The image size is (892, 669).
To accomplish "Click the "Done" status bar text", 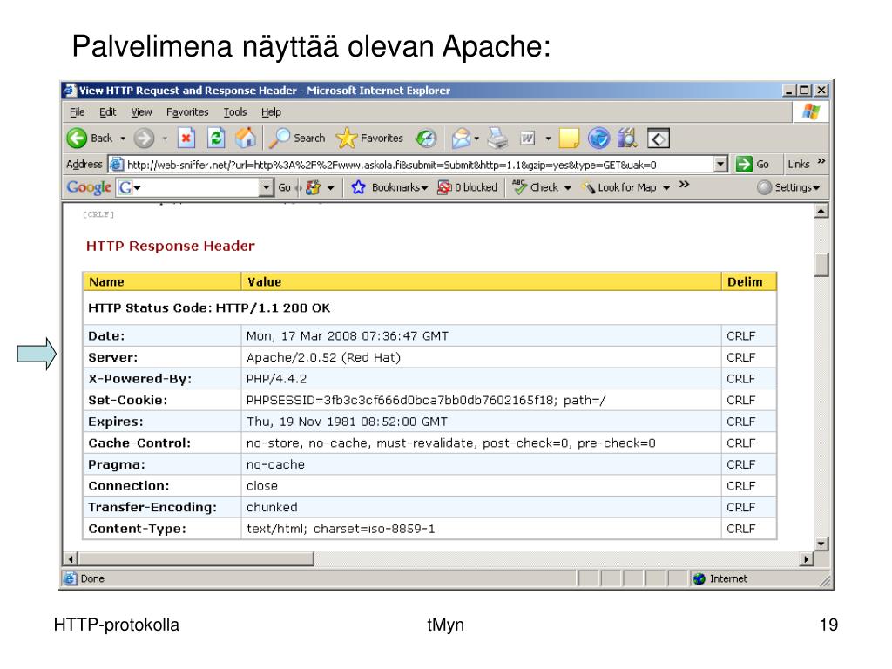I will [x=92, y=579].
